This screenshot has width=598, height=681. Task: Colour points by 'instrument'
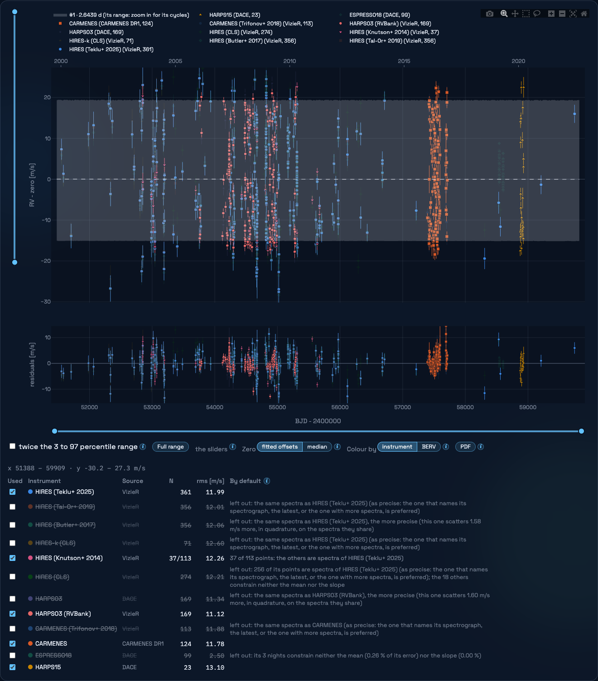(397, 447)
